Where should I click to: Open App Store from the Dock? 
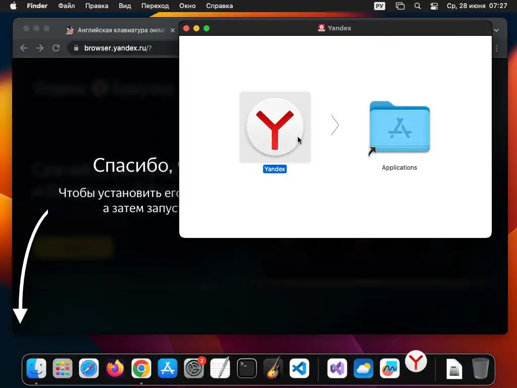coord(168,368)
